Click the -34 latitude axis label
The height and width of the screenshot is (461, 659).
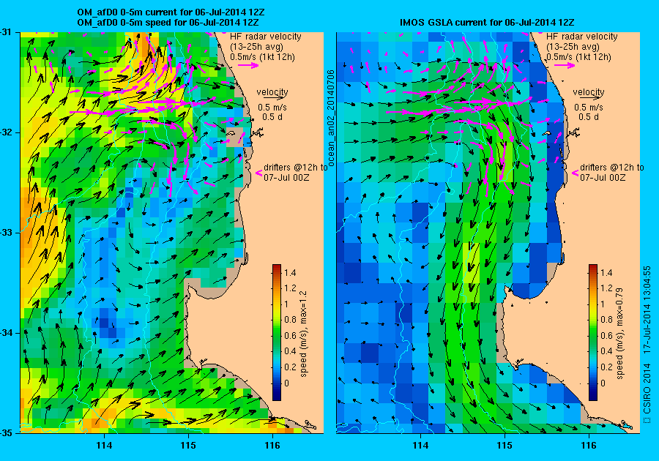pyautogui.click(x=5, y=333)
